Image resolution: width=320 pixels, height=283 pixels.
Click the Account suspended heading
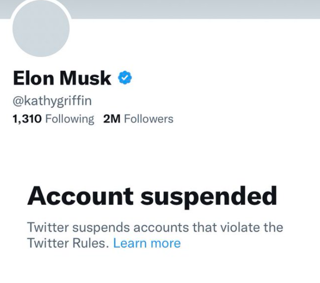(152, 197)
